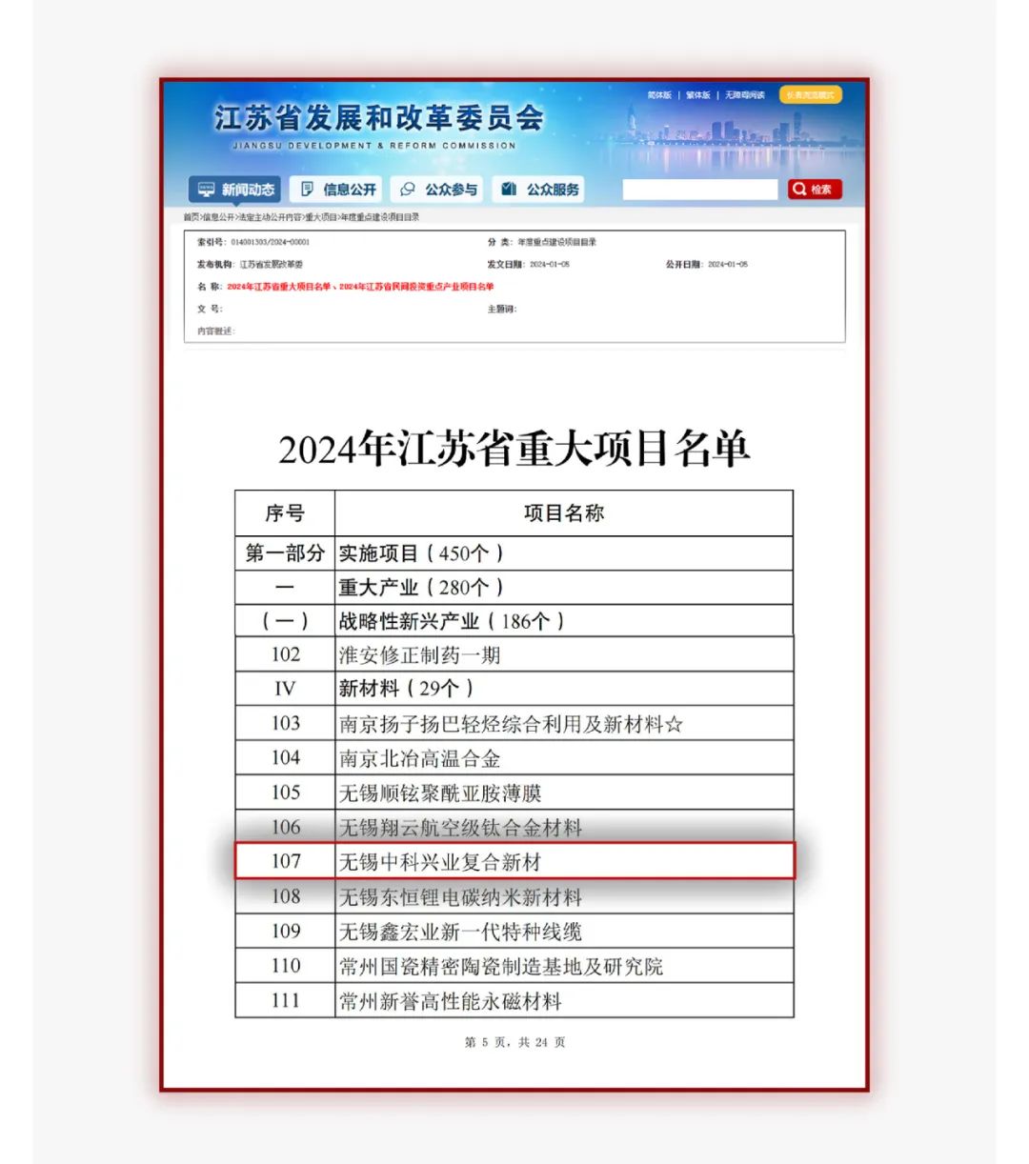Click the yellow 长者浏览模式 button

coord(810,95)
